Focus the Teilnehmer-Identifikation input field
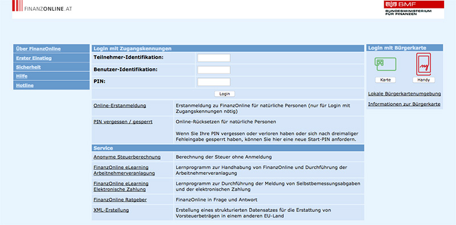 (x=214, y=58)
